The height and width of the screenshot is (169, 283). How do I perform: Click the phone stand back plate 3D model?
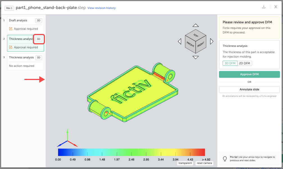pyautogui.click(x=133, y=92)
